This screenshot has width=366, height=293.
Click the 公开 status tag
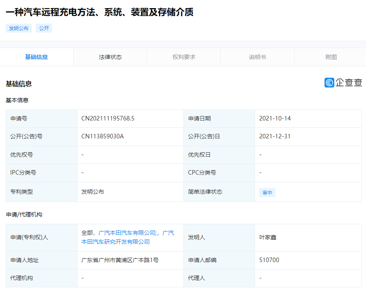coord(44,28)
